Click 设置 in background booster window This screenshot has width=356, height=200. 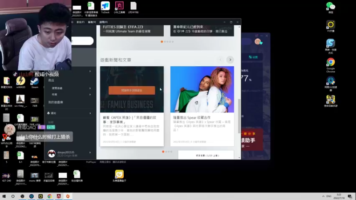(253, 57)
